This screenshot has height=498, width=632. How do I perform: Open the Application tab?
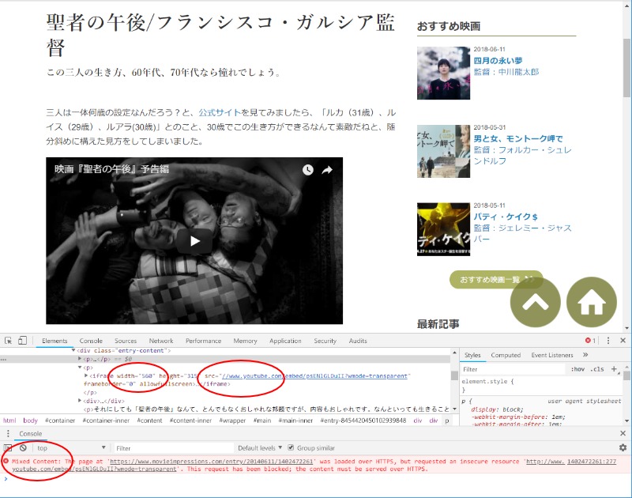tap(285, 341)
